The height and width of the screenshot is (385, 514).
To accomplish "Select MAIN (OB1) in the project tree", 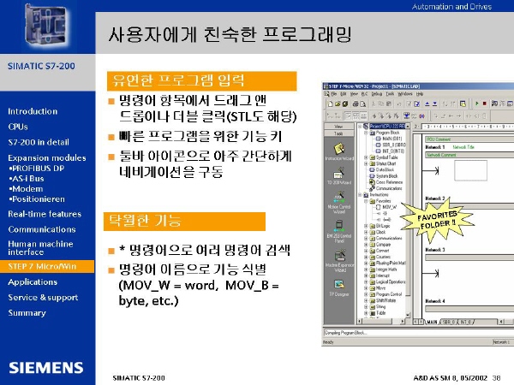I will (x=391, y=139).
